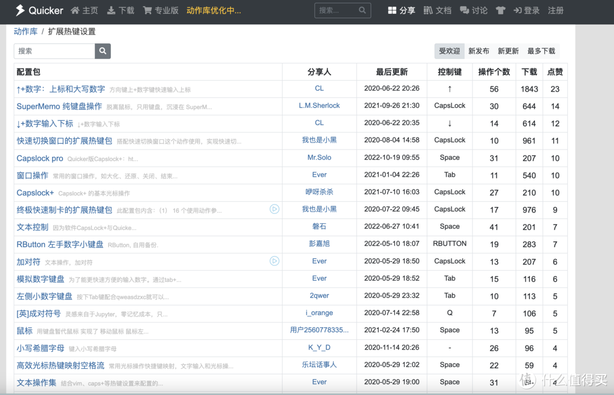Open sharer Mr.Solo profile
The height and width of the screenshot is (395, 614).
[x=319, y=157]
